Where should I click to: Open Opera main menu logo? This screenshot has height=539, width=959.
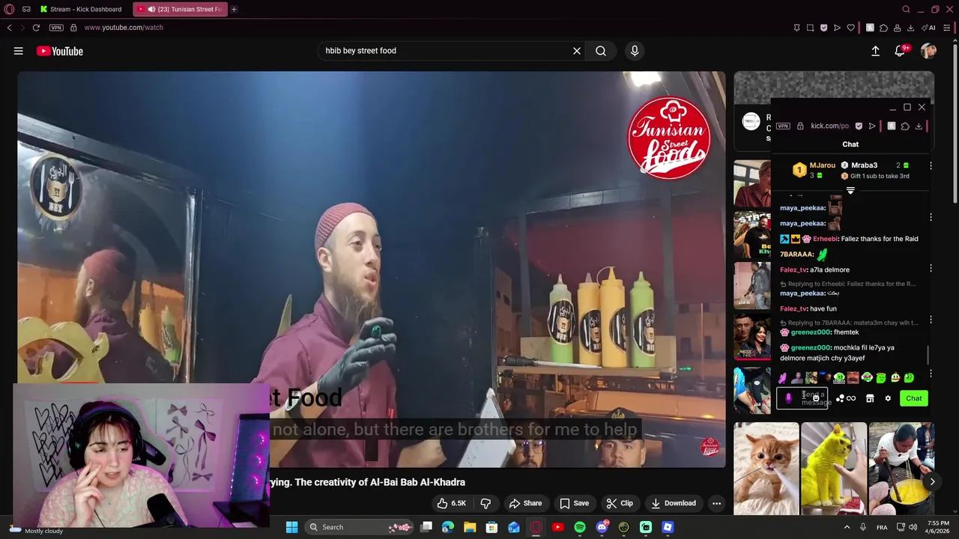(x=9, y=9)
